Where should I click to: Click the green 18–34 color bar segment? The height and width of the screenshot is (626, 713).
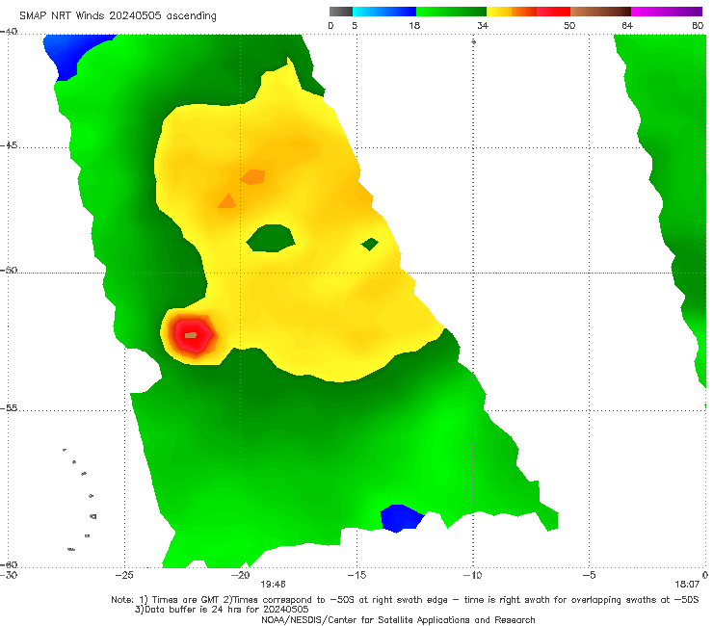click(x=451, y=12)
